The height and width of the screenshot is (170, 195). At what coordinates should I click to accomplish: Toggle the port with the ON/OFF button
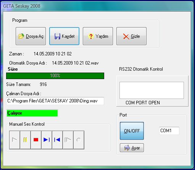[x=132, y=131]
